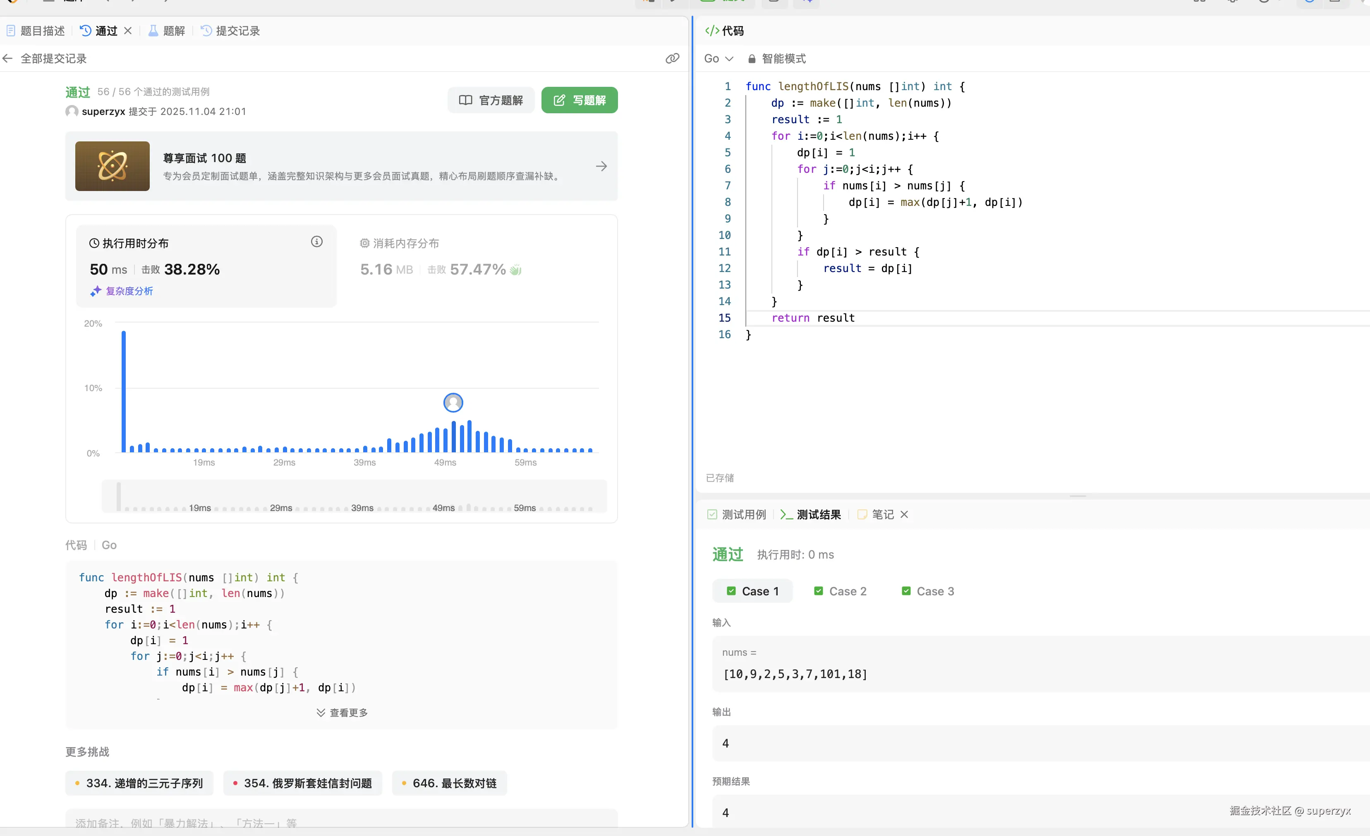Image resolution: width=1370 pixels, height=836 pixels.
Task: Click the copy link icon
Action: [672, 58]
